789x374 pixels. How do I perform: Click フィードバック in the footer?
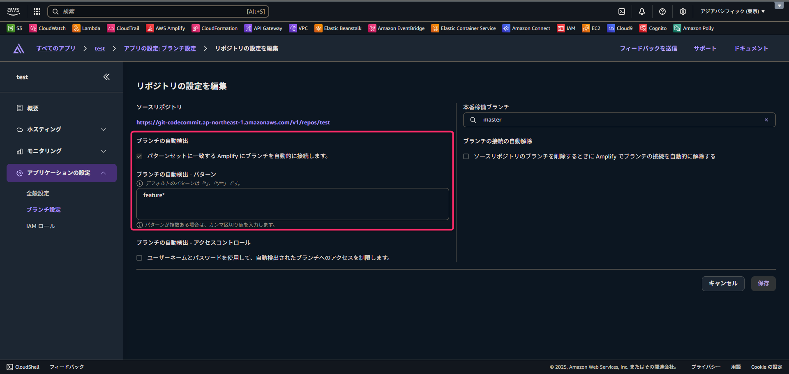67,367
